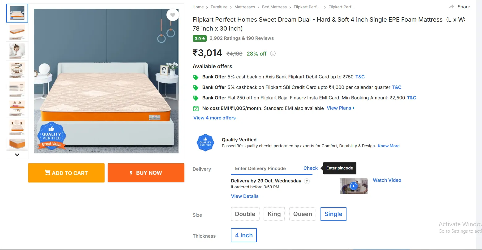Select the Double size option
The width and height of the screenshot is (482, 250).
tap(245, 214)
